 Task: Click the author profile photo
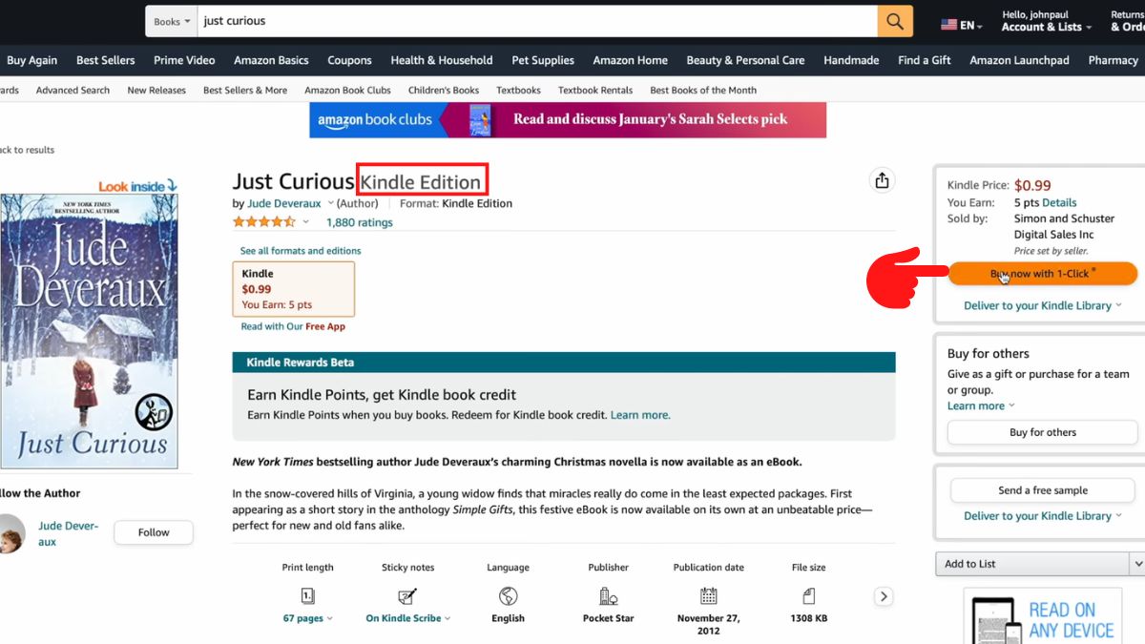coord(11,533)
